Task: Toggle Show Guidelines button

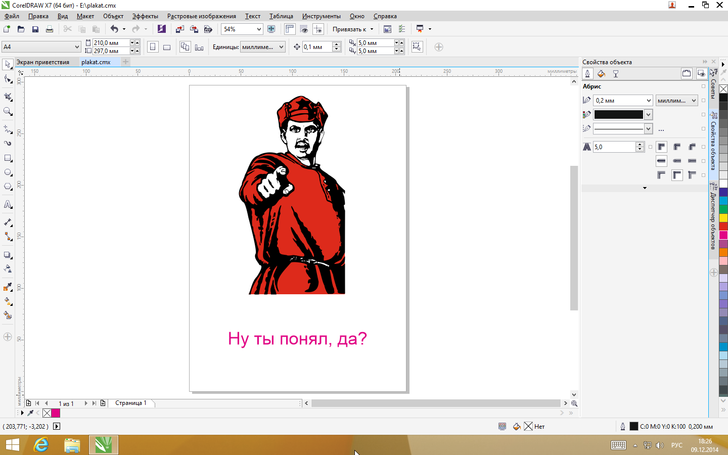Action: [x=318, y=29]
